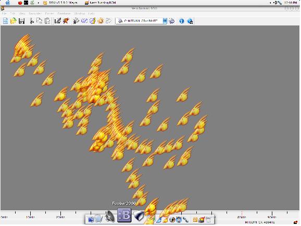Click the orange disc icon in toolbar
Image resolution: width=301 pixels, height=226 pixels.
tap(101, 21)
